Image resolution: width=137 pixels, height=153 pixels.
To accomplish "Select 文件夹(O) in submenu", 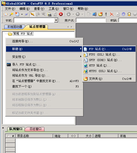I will [109, 79].
